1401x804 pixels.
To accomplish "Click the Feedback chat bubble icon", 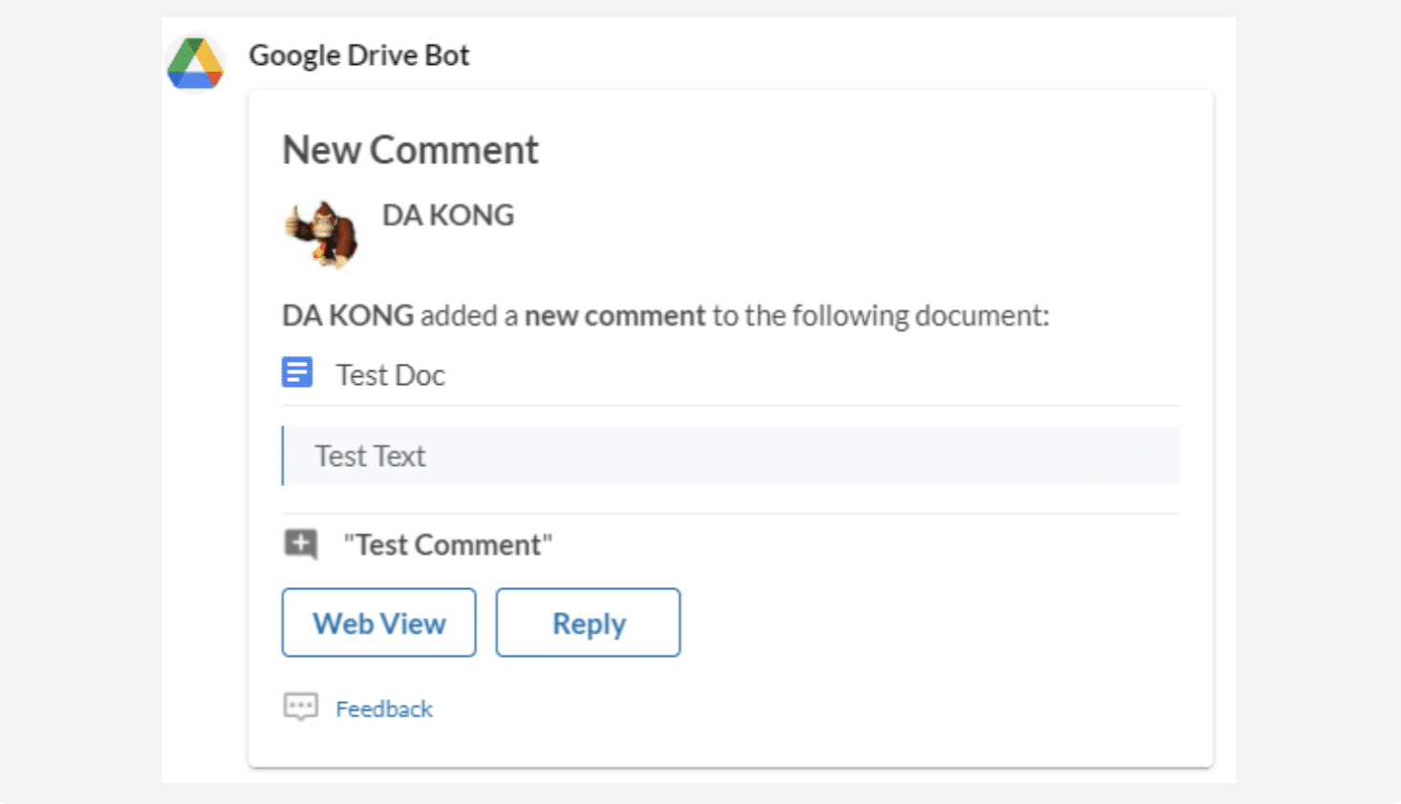I will coord(301,708).
